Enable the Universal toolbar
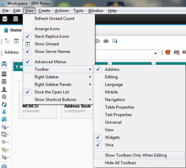 (x=139, y=122)
